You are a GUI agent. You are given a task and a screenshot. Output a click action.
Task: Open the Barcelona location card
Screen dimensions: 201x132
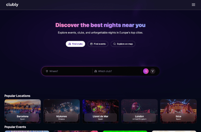(23, 111)
